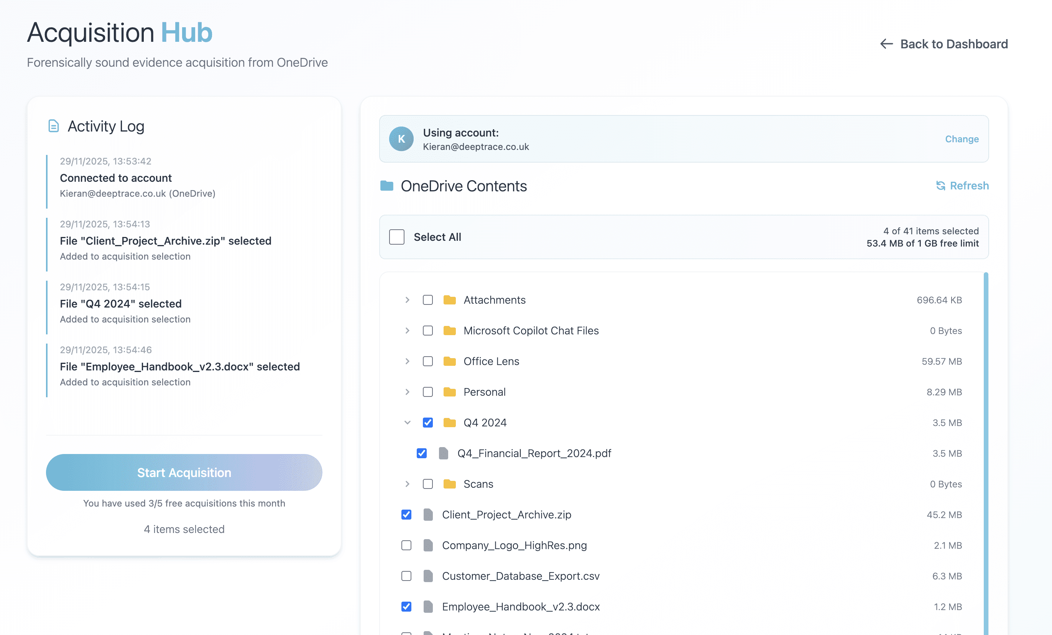Check the Customer_Database_Export.csv checkbox
The height and width of the screenshot is (635, 1052).
(x=406, y=576)
